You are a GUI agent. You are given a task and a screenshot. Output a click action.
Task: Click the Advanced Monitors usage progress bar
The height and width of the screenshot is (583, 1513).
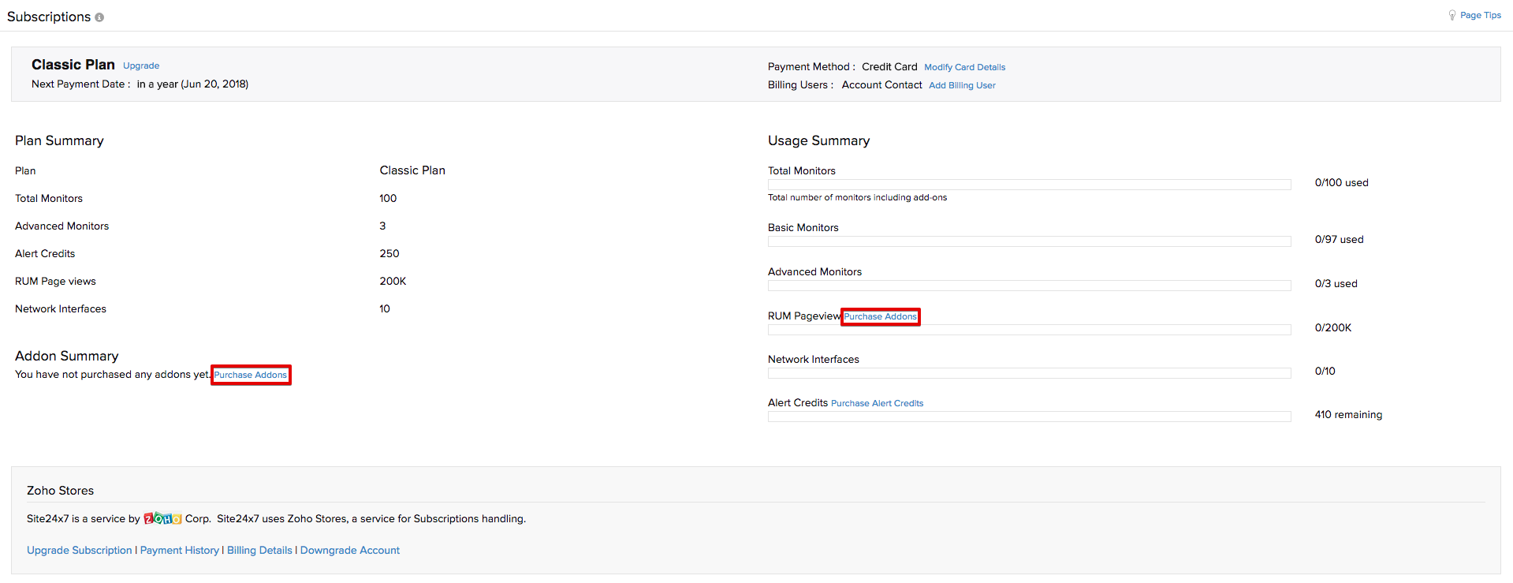(1029, 286)
